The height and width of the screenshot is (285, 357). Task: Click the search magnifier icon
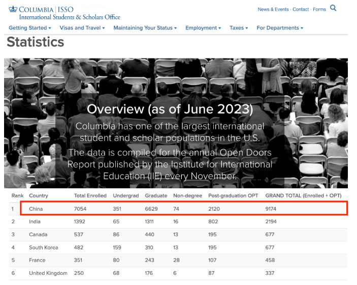point(333,8)
